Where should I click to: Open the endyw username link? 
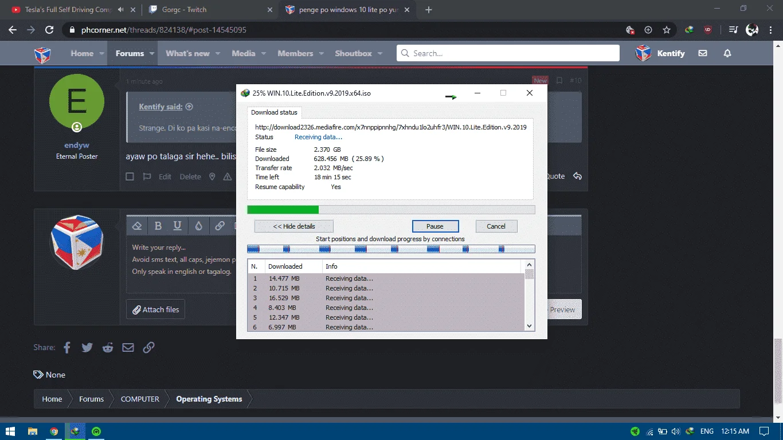[x=77, y=146]
